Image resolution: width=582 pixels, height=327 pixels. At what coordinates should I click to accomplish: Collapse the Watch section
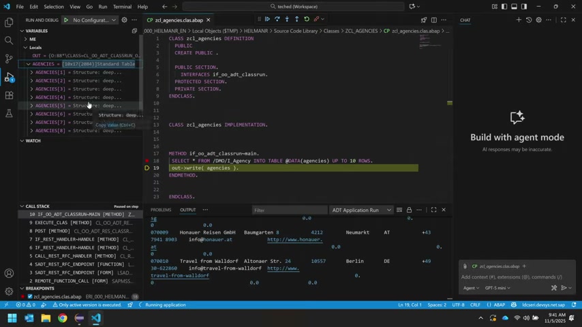22,140
